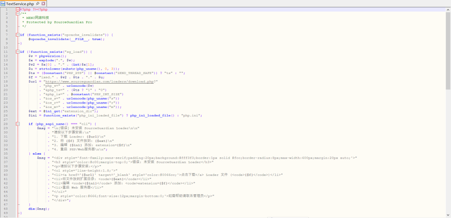This screenshot has height=218, width=451.
Task: Close the TextService.php tab
Action: [44, 4]
